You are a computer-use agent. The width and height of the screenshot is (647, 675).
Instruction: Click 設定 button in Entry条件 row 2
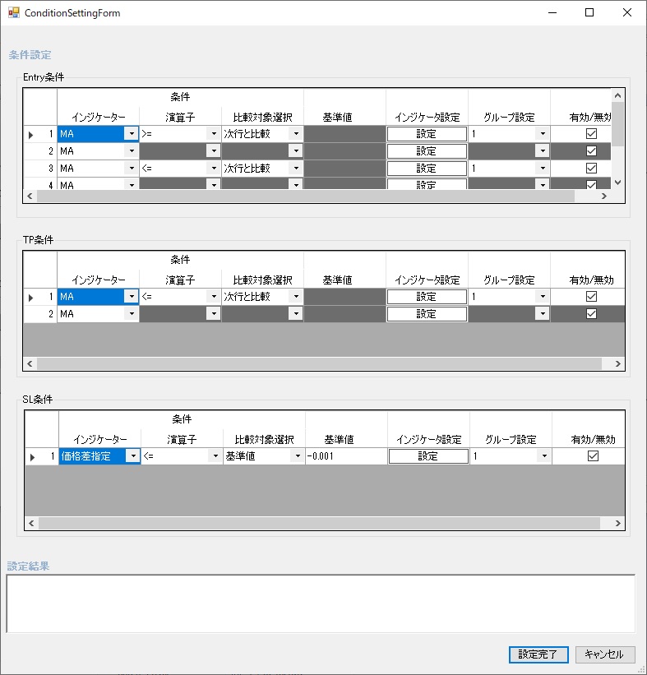point(426,151)
